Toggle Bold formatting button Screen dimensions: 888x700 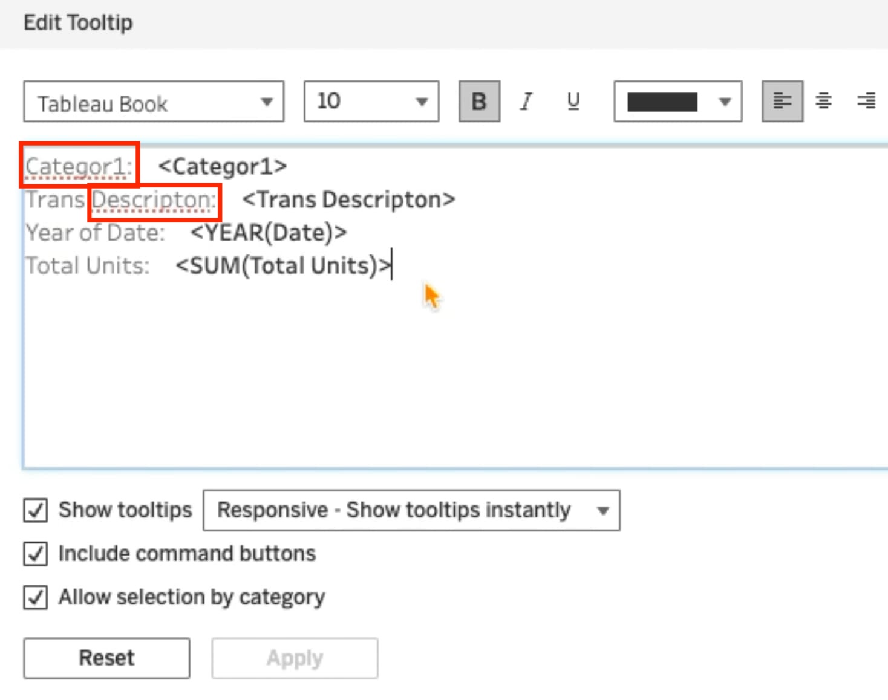(479, 102)
